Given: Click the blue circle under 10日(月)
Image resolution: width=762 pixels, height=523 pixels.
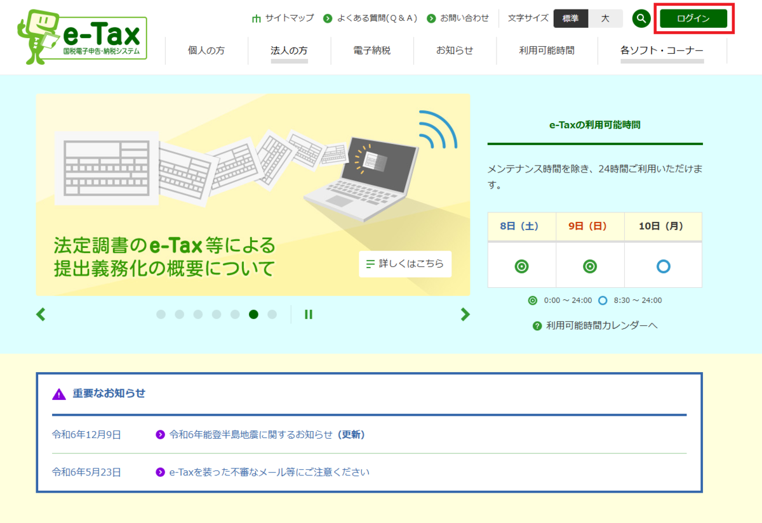Looking at the screenshot, I should [x=663, y=266].
